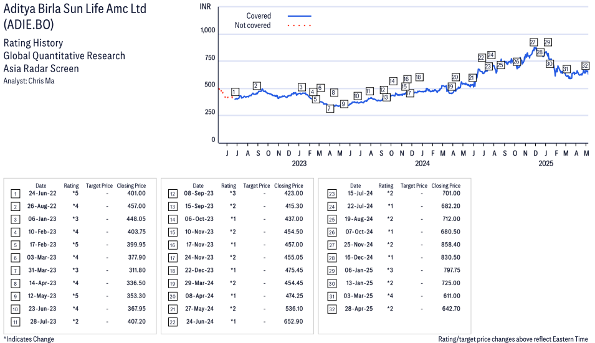This screenshot has width=595, height=343.
Task: Click the 1,000 y-axis value
Action: tap(207, 31)
